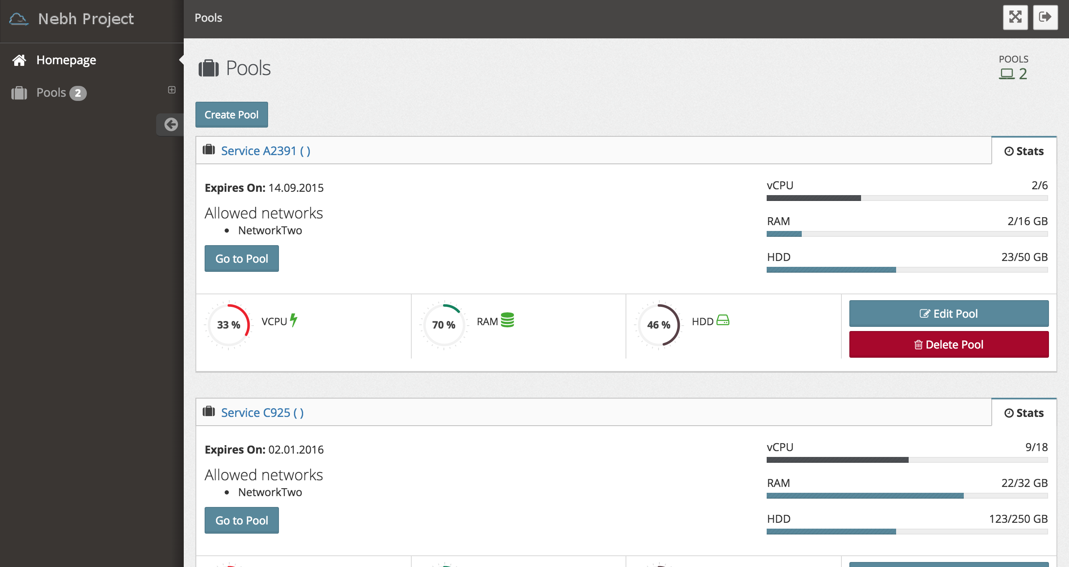Click the RAM database stack icon
The image size is (1069, 567).
[x=507, y=320]
